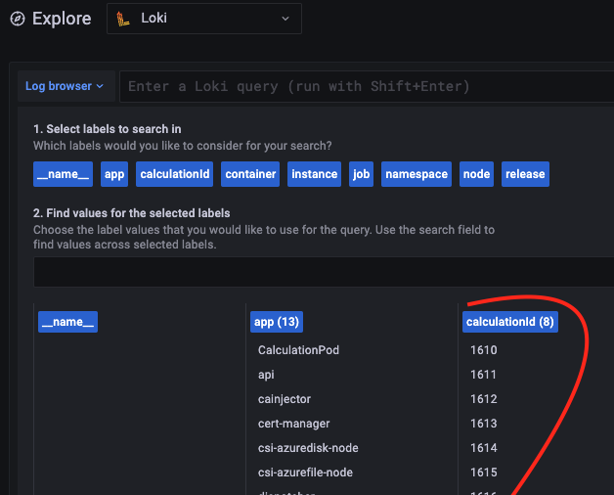Image resolution: width=614 pixels, height=495 pixels.
Task: Click the label values search field
Action: click(x=324, y=272)
